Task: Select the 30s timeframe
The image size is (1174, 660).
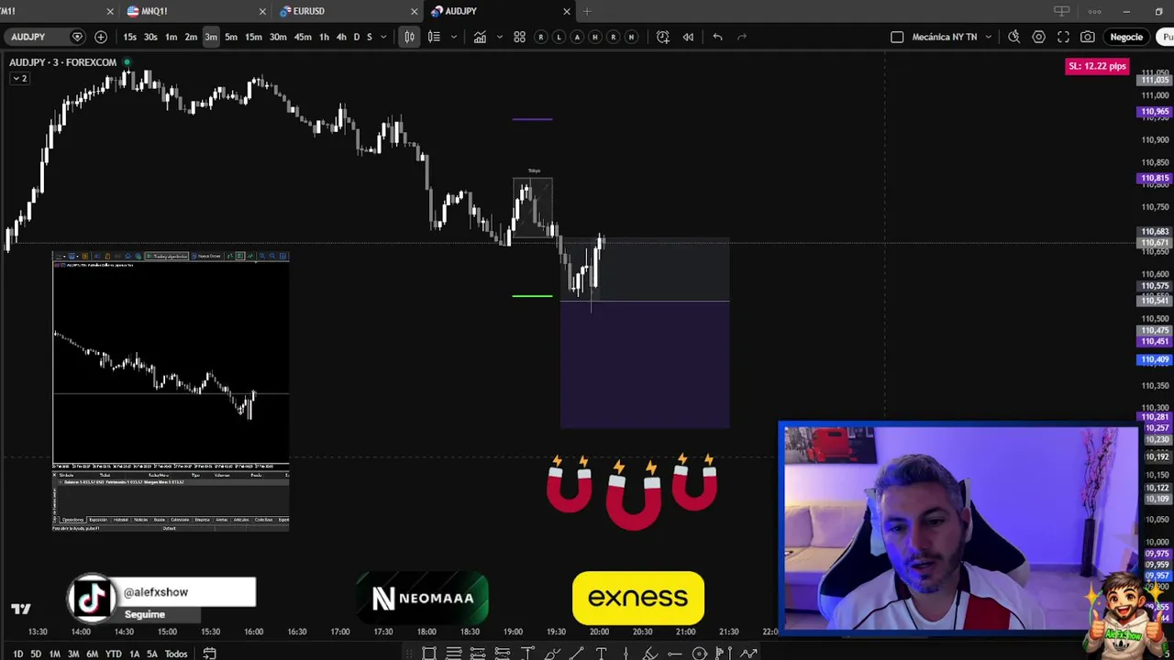Action: click(x=150, y=37)
